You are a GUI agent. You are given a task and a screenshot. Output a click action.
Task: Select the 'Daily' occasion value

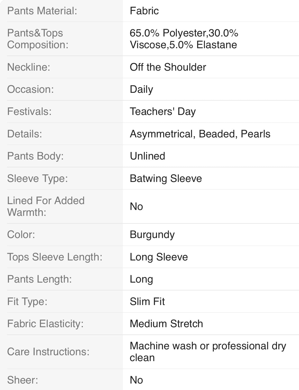tap(141, 89)
